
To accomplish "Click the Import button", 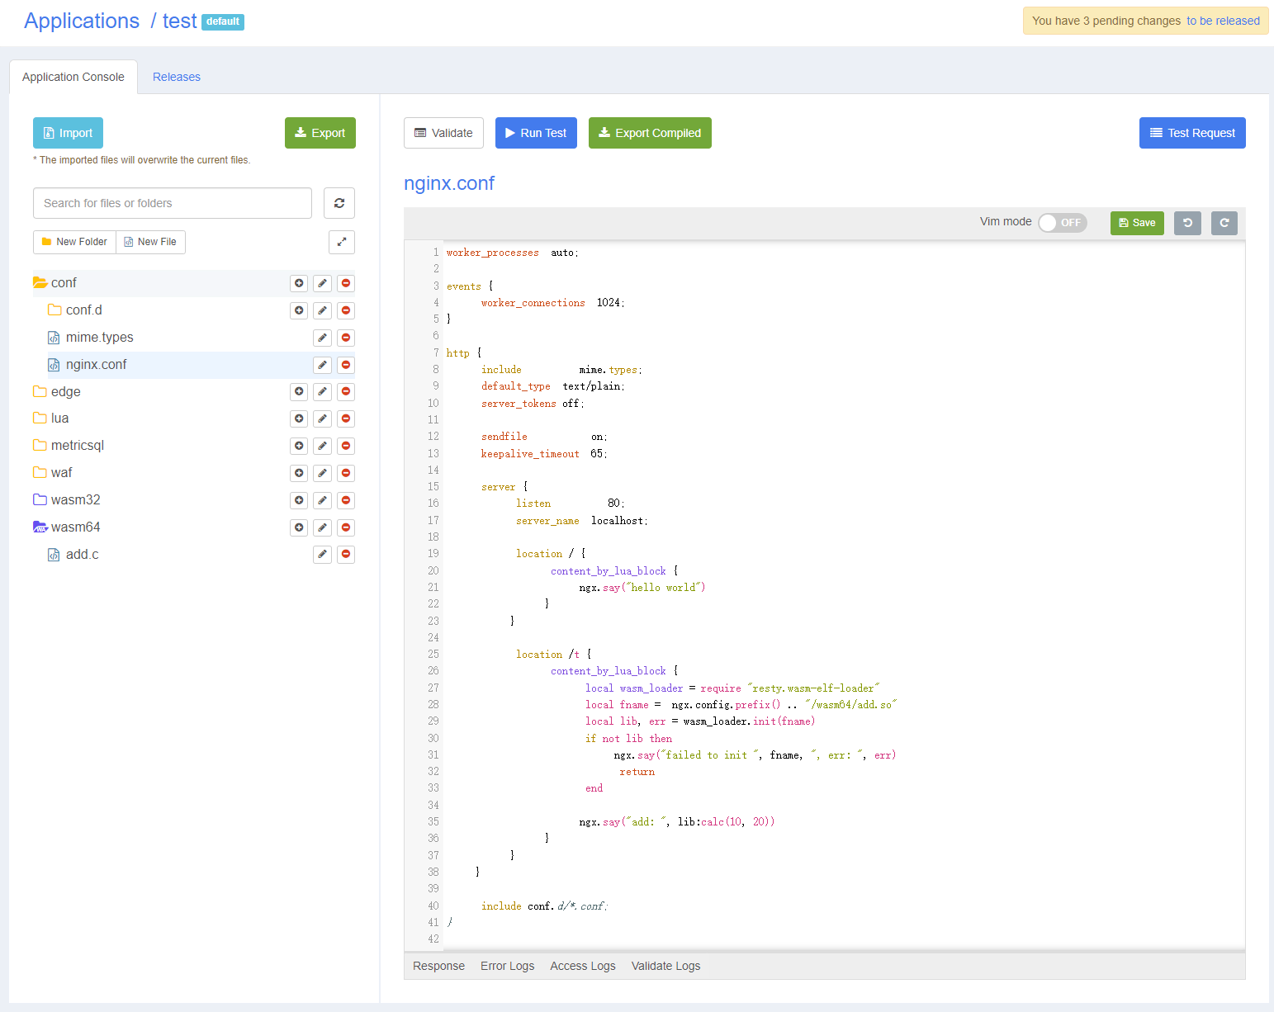I will coord(69,133).
